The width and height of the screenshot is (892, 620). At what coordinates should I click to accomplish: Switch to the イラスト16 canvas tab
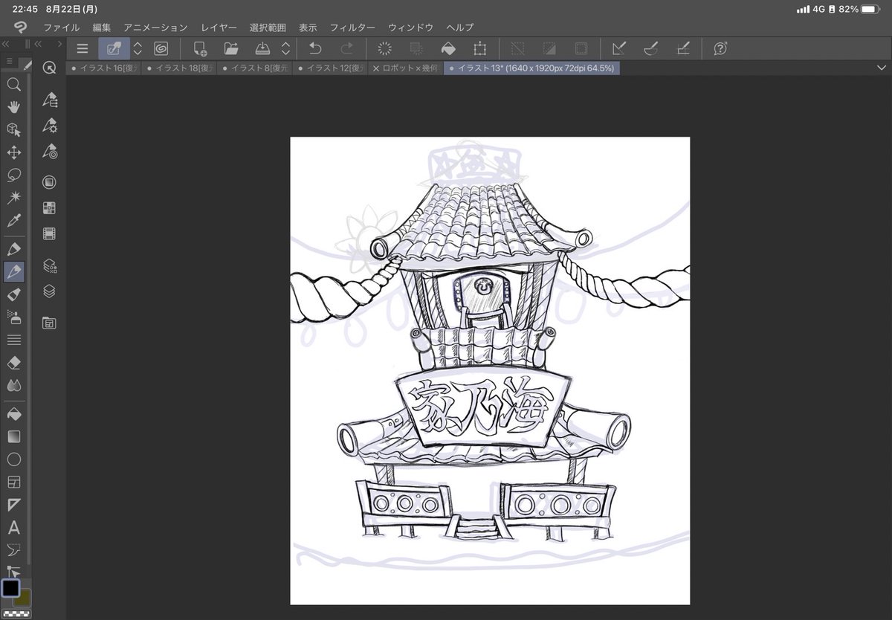[103, 68]
